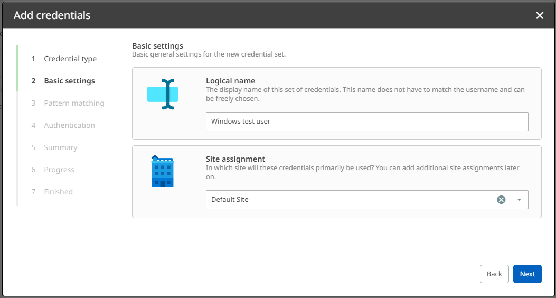The width and height of the screenshot is (556, 298).
Task: Click the Logical name heading label
Action: [x=230, y=81]
